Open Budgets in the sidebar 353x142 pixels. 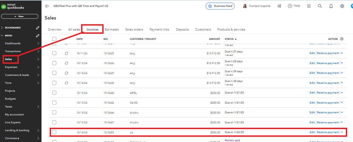pos(10,99)
